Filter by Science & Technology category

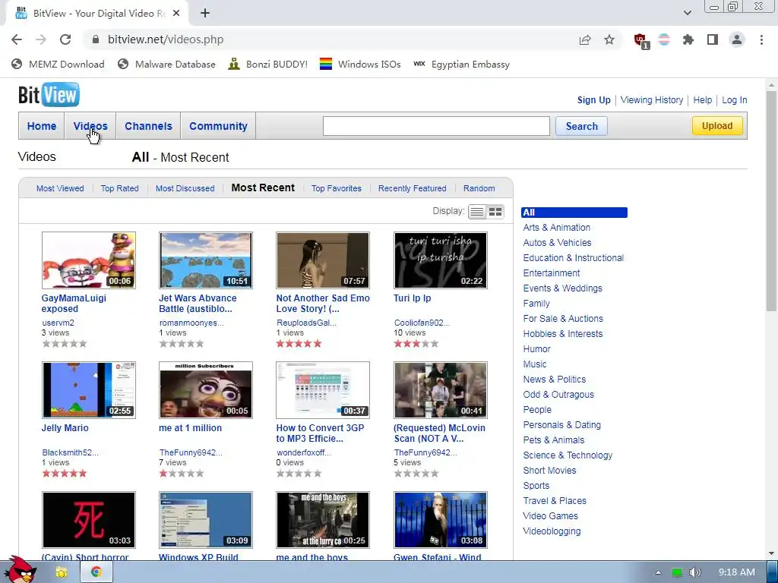[568, 455]
